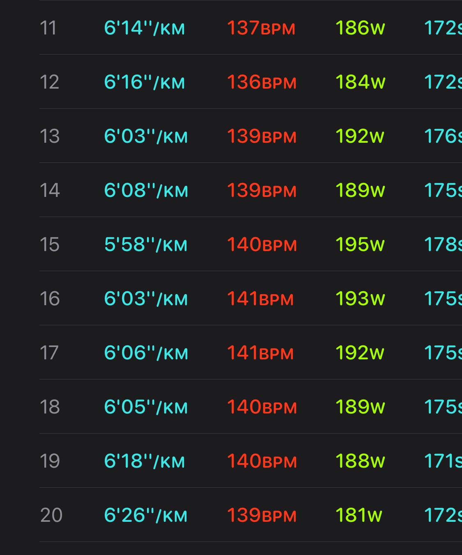Select the 184w power value
The image size is (462, 555).
tap(360, 82)
